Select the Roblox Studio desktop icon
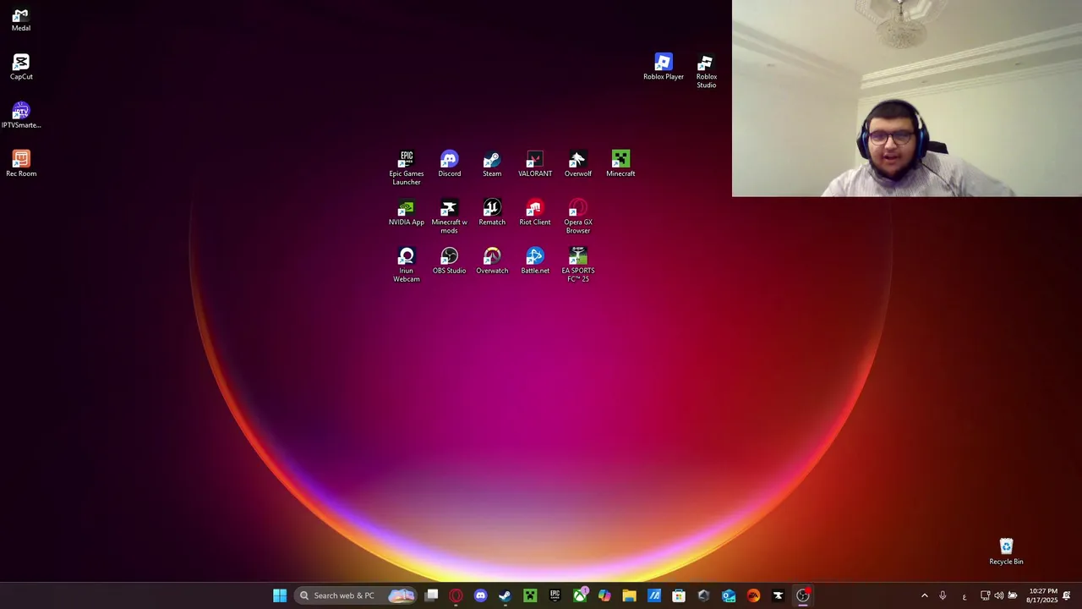This screenshot has height=609, width=1082. coord(706,71)
